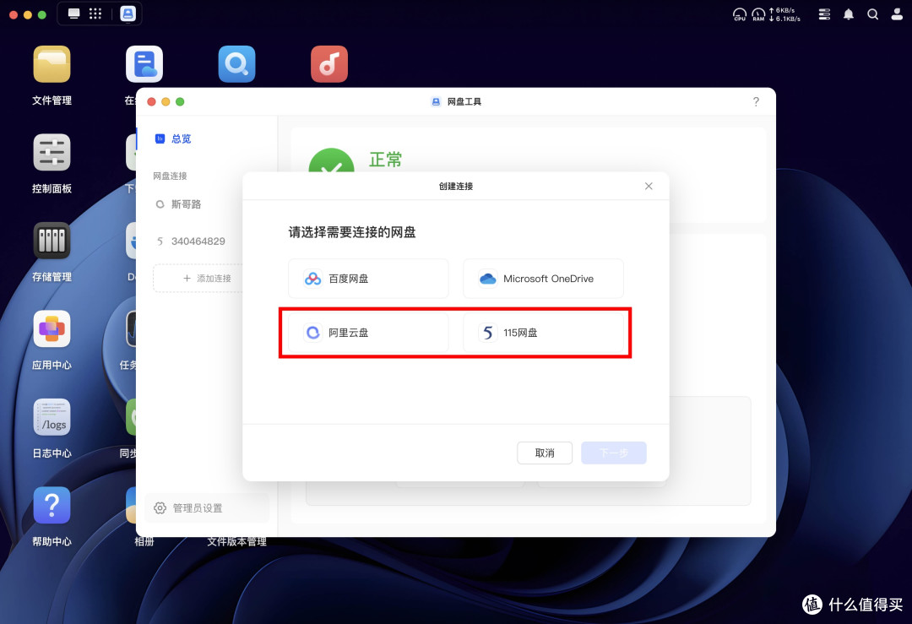Open the 文件管理 file manager desktop icon
This screenshot has height=624, width=912.
52,64
